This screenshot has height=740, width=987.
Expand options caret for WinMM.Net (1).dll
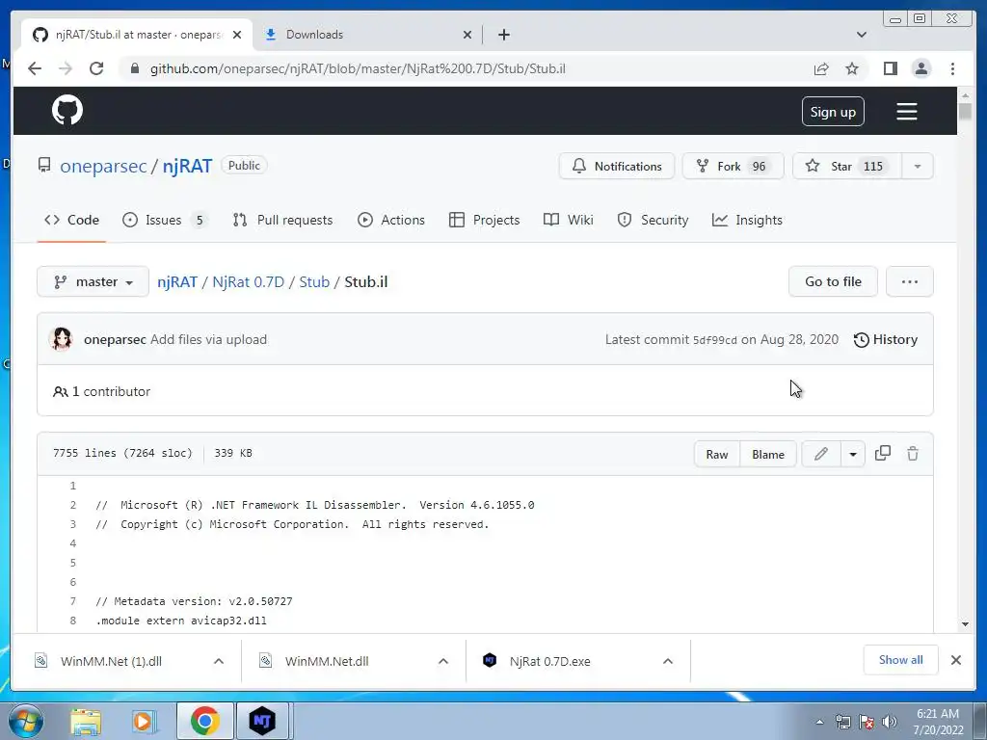tap(219, 661)
